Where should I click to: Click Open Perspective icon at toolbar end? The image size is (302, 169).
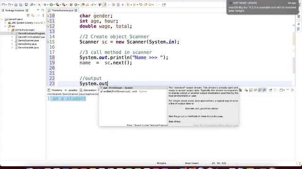(164, 5)
